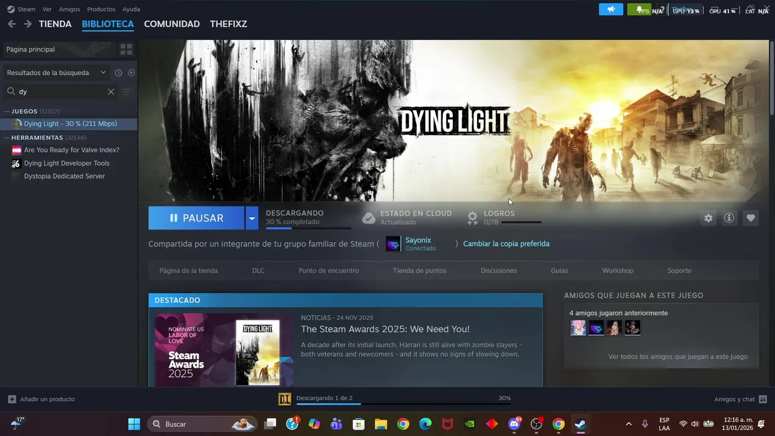Open Página de la tienda link
The height and width of the screenshot is (436, 775).
pos(188,271)
